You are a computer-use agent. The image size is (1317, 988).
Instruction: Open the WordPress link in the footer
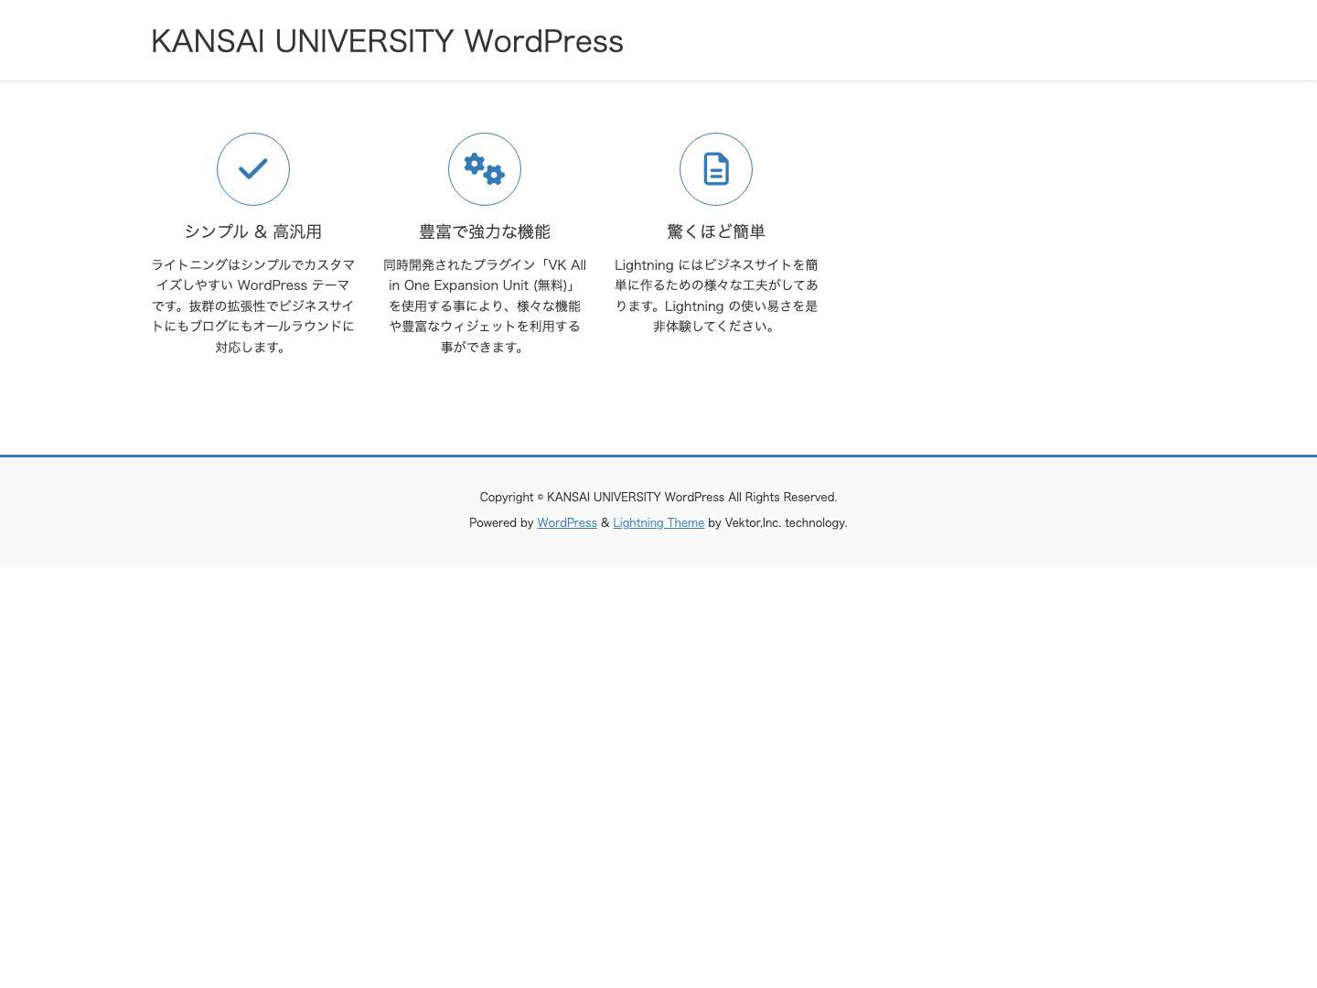coord(567,522)
